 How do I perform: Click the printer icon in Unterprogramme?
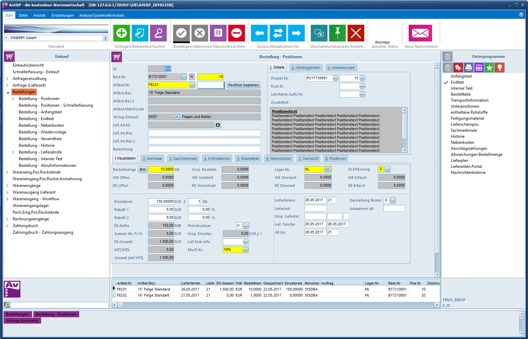tap(469, 68)
